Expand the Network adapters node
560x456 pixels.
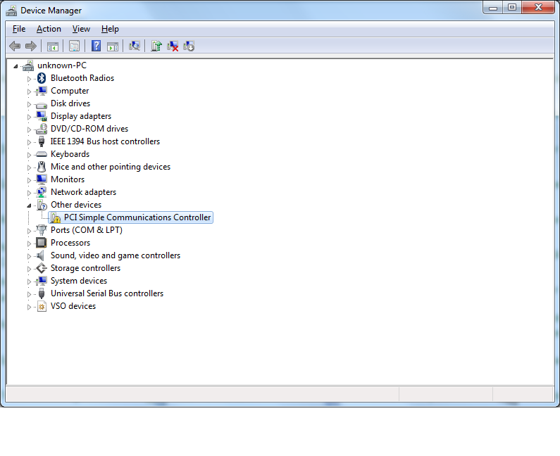tap(29, 193)
